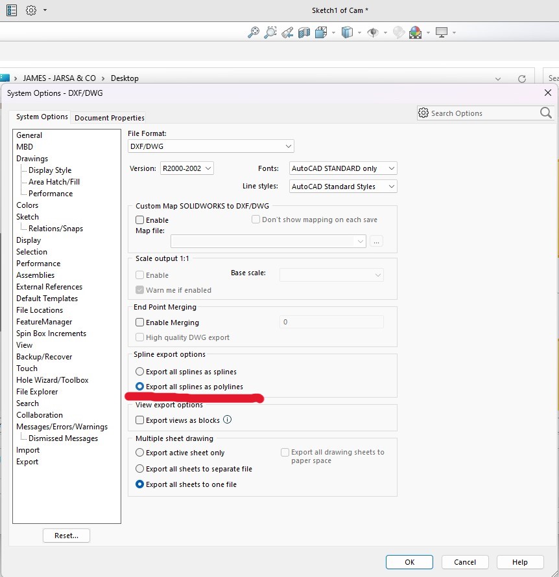Select Export all sheets to one file
Image resolution: width=559 pixels, height=577 pixels.
click(x=139, y=484)
